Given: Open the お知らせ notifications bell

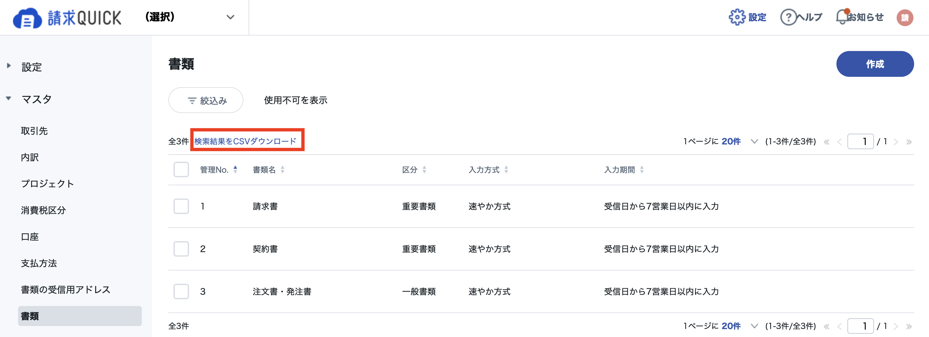Looking at the screenshot, I should pos(842,17).
